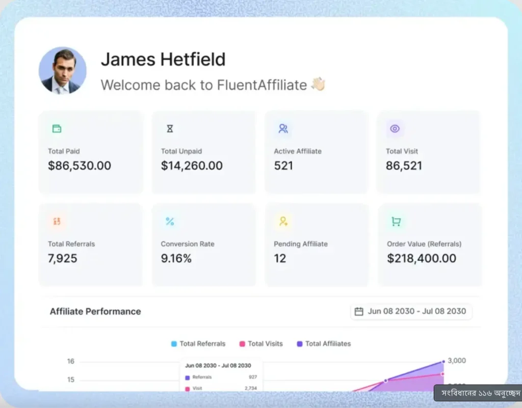
Task: Click the 9.16% Conversion Rate value
Action: pyautogui.click(x=176, y=258)
